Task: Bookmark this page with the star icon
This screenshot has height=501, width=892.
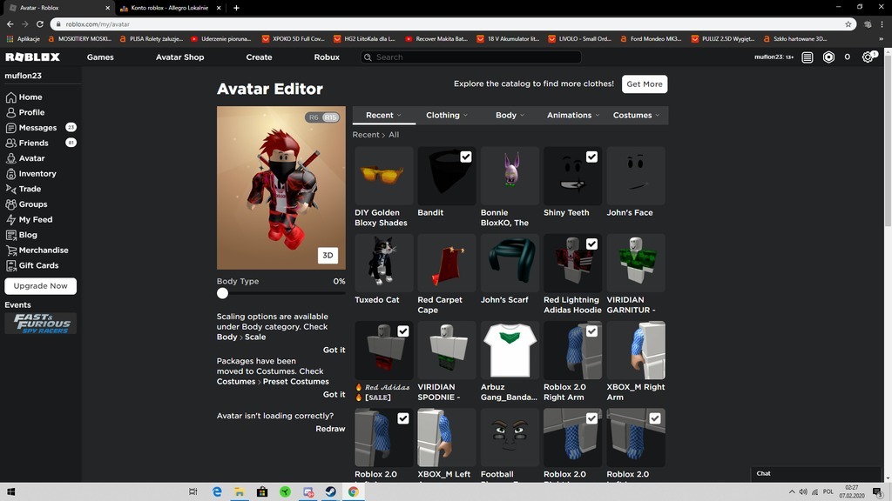Action: click(848, 23)
